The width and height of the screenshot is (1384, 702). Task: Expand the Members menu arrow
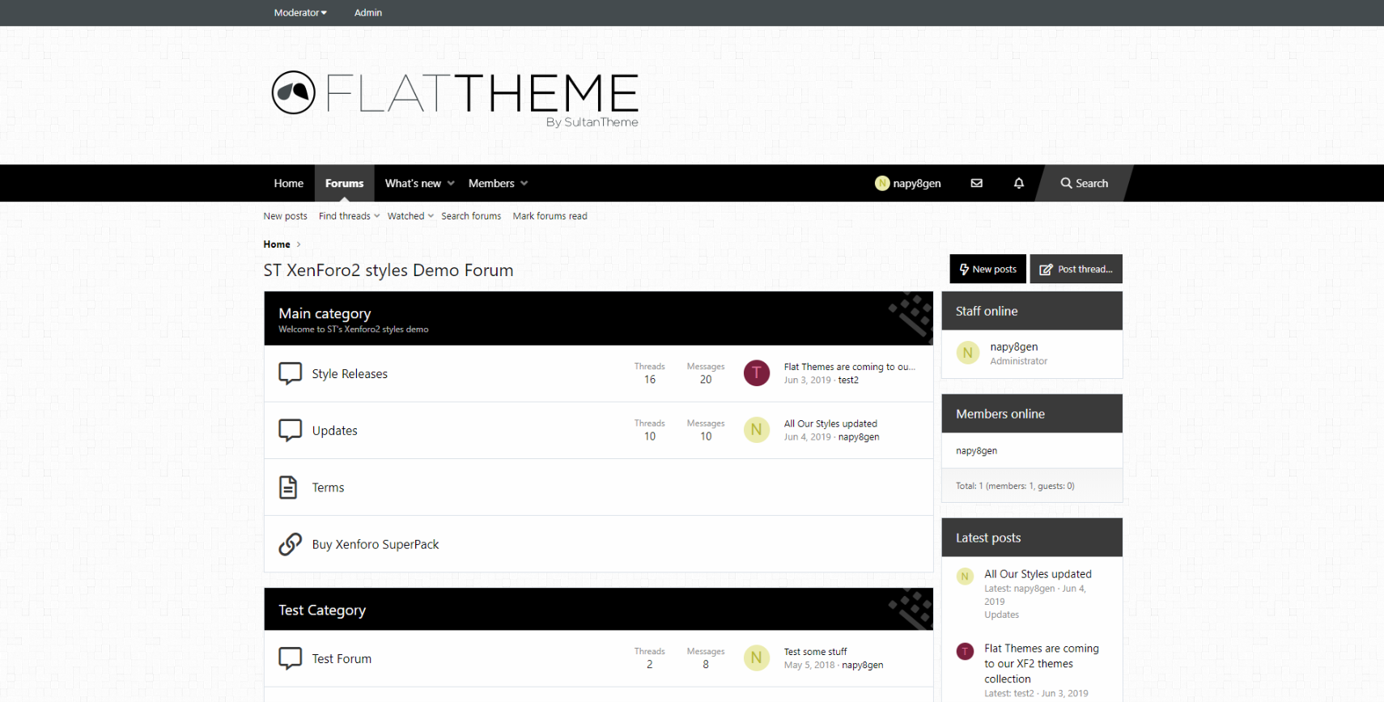[x=524, y=183]
